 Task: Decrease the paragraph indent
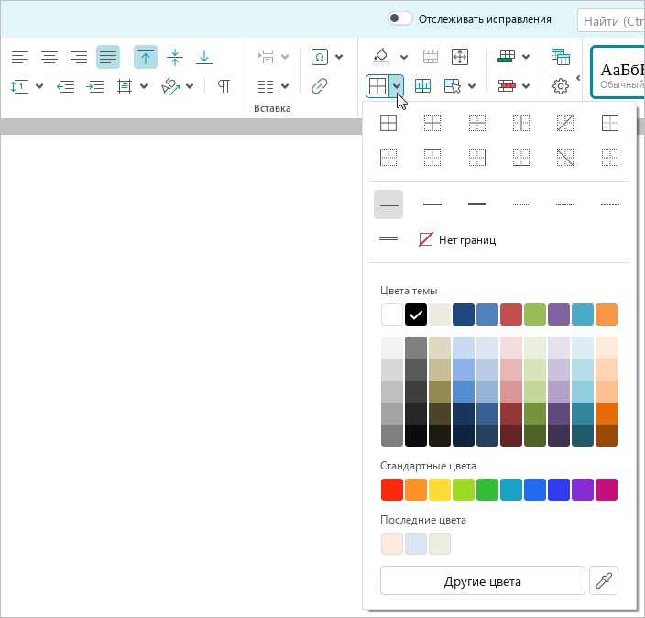tap(65, 86)
